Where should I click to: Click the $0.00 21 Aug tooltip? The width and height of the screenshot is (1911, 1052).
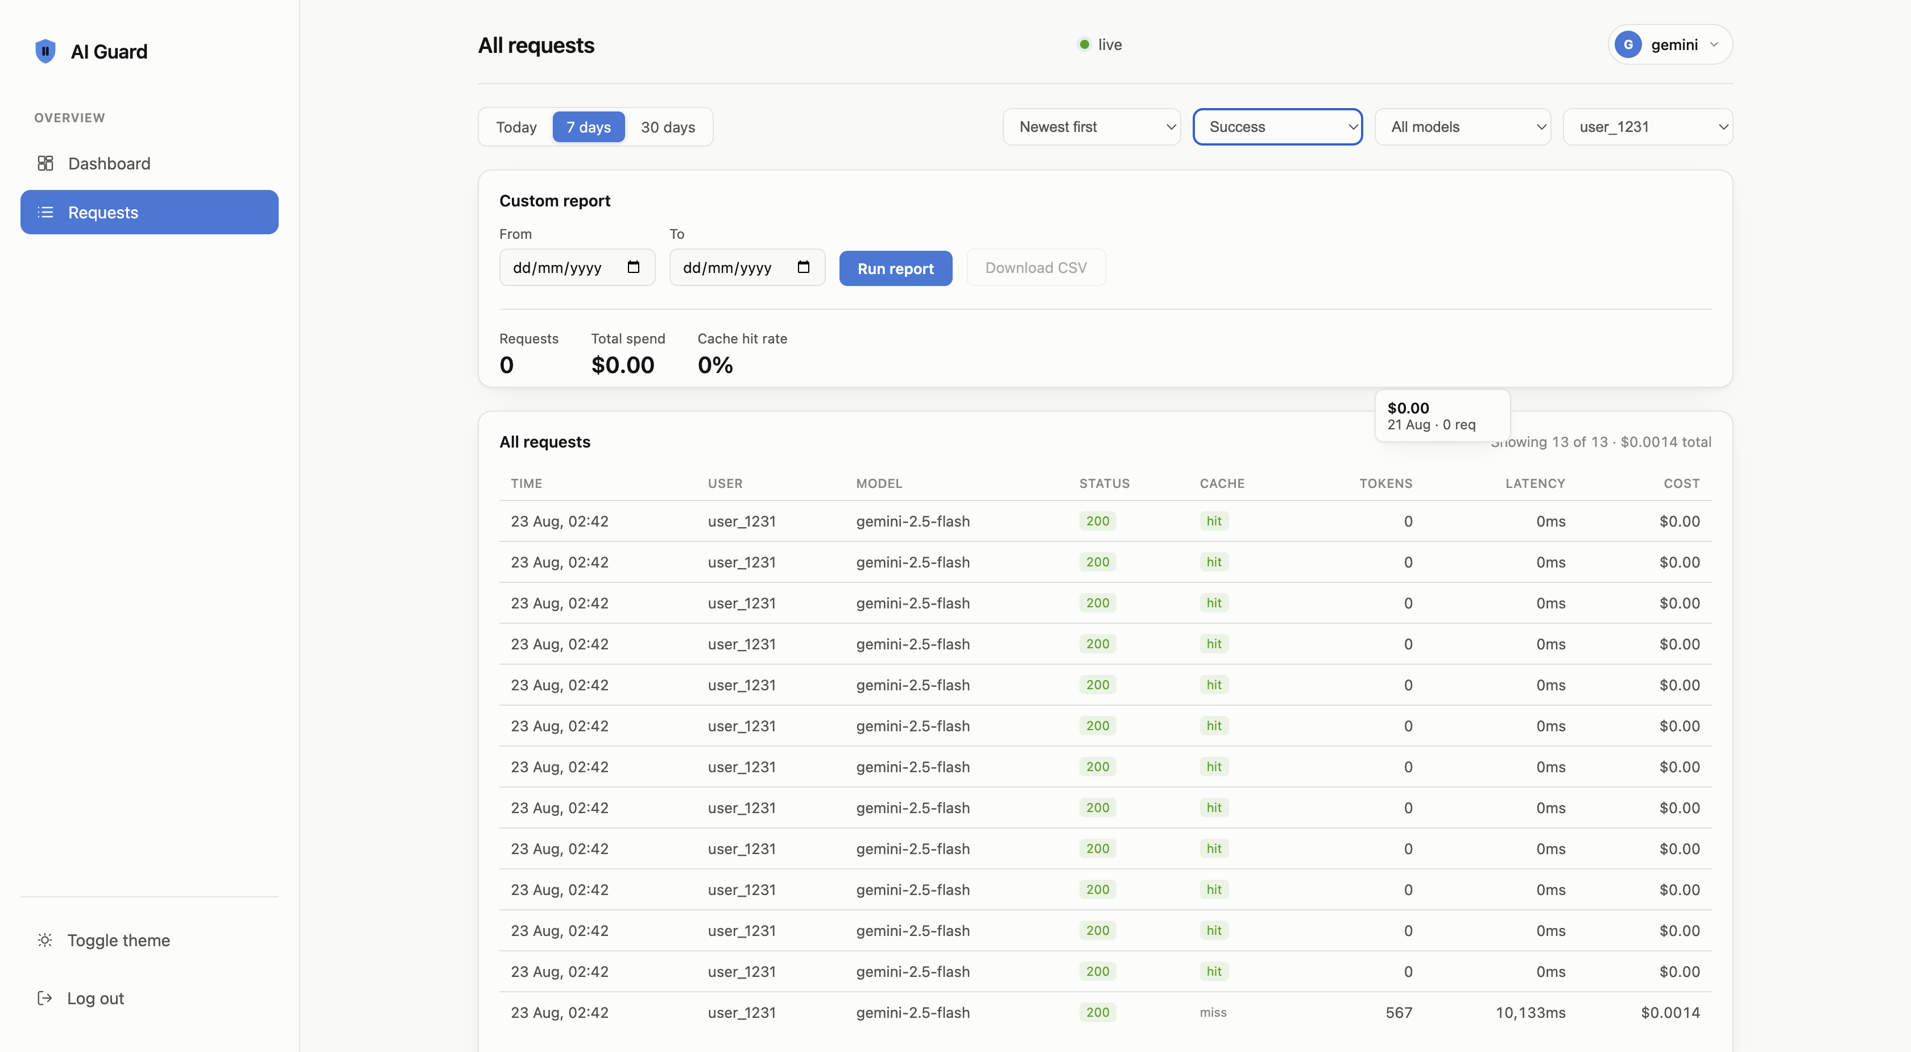[x=1442, y=416]
